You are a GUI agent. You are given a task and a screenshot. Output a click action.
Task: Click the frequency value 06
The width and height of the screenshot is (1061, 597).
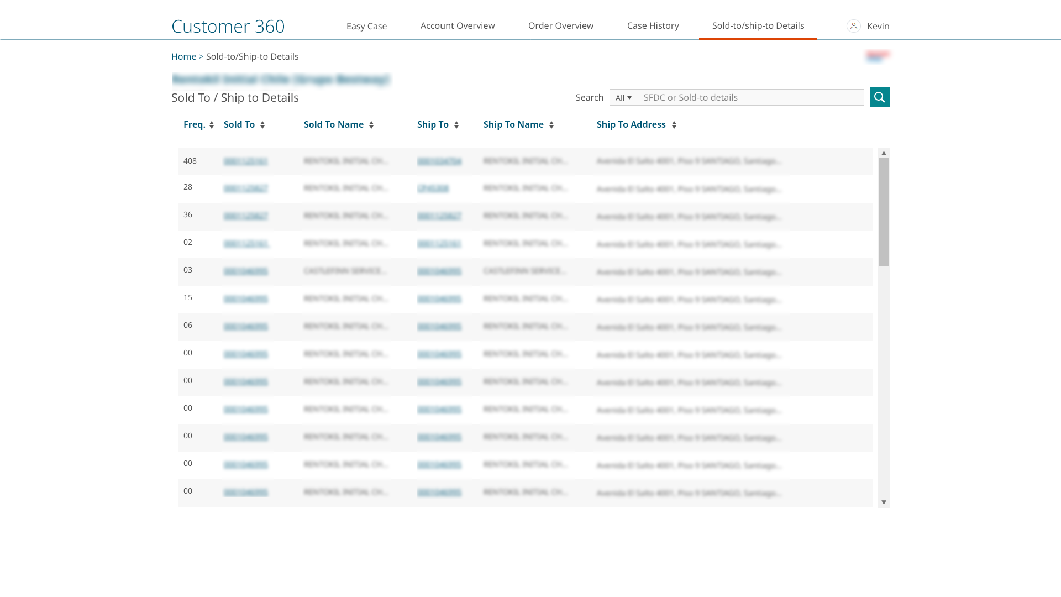(188, 325)
